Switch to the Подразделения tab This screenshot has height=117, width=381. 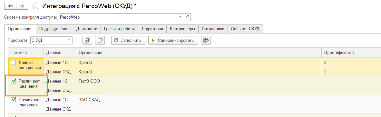(x=54, y=29)
